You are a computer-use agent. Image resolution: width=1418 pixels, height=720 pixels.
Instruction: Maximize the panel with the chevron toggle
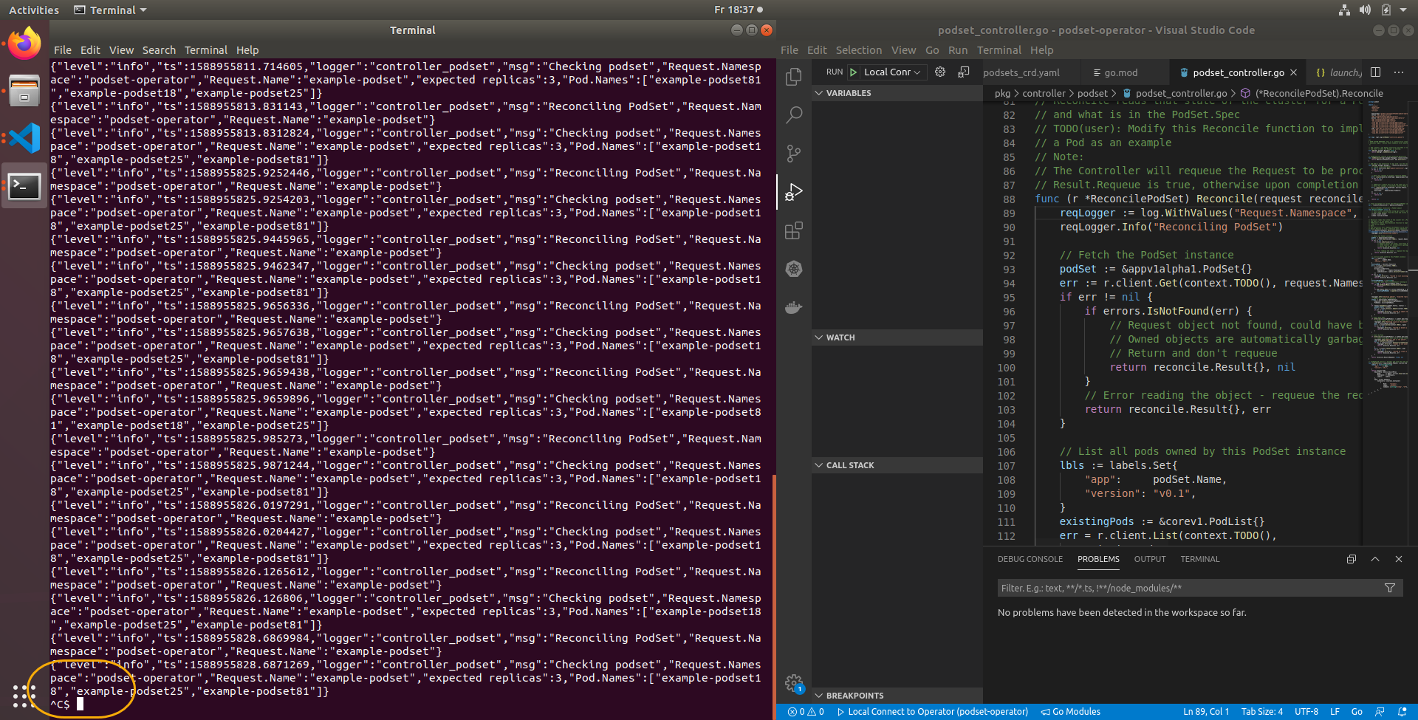click(1374, 559)
